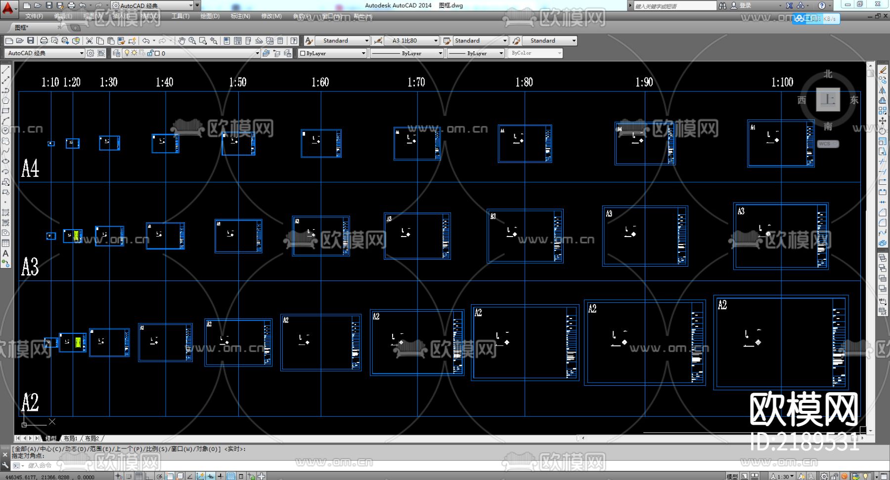The image size is (890, 480).
Task: Click the Workspace Settings gear icon
Action: 90,53
